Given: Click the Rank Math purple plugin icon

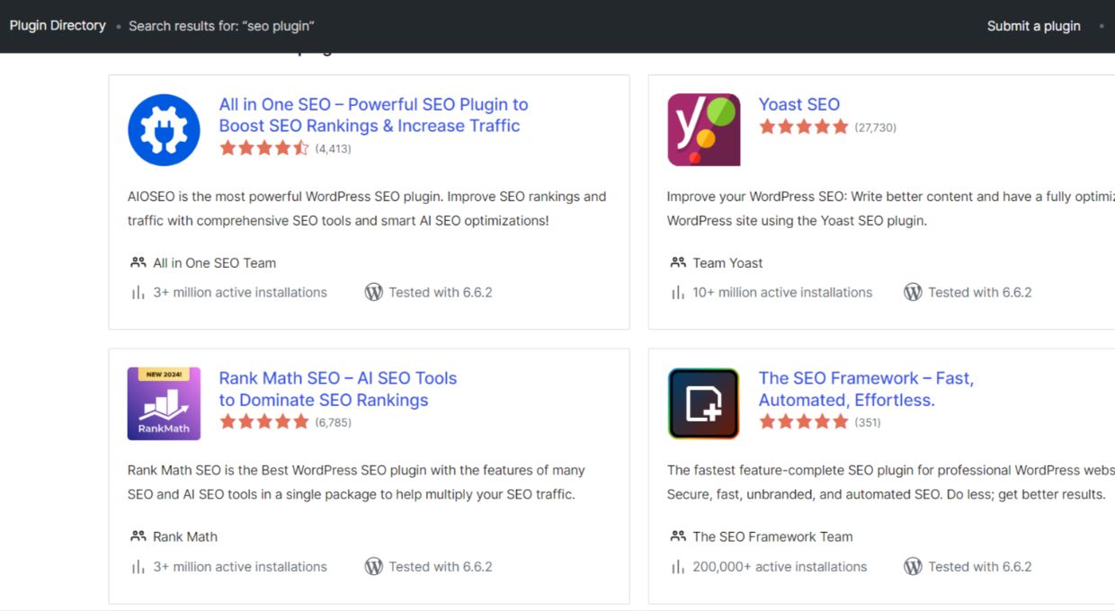Looking at the screenshot, I should 163,403.
